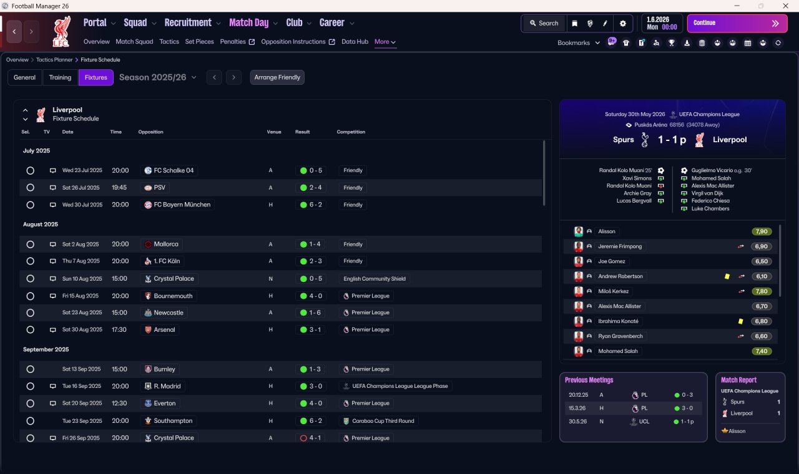Viewport: 799px width, 474px height.
Task: Click Andrew Robertson's yellow card icon
Action: 727,276
